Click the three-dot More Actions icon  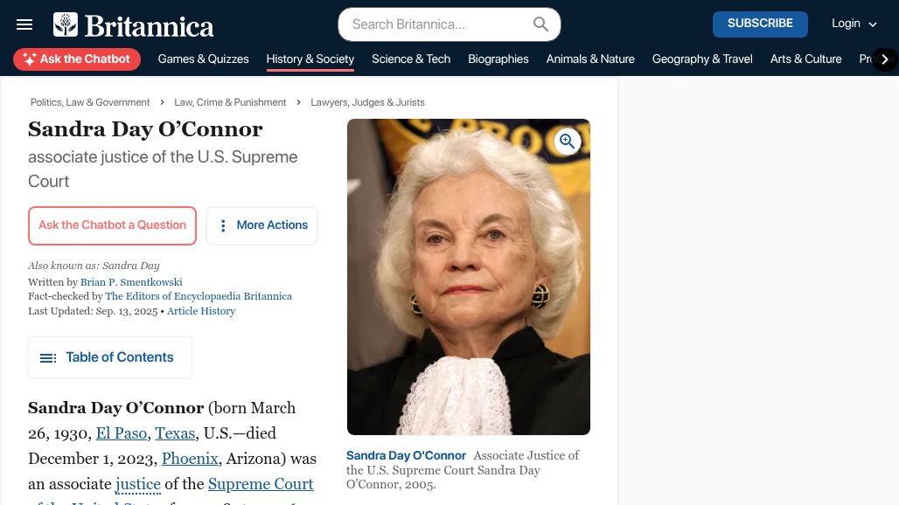point(223,225)
